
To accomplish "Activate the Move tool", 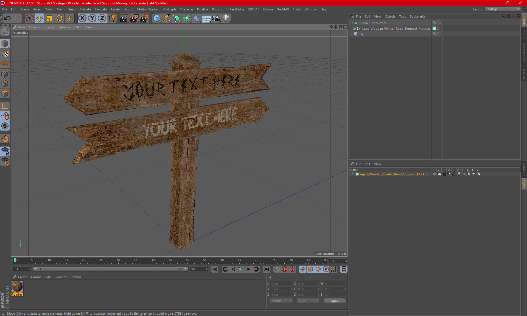I will coord(40,18).
